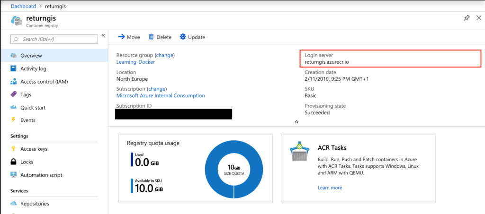Viewport: 485px width, 214px height.
Task: Click the Services section header
Action: coord(19,190)
